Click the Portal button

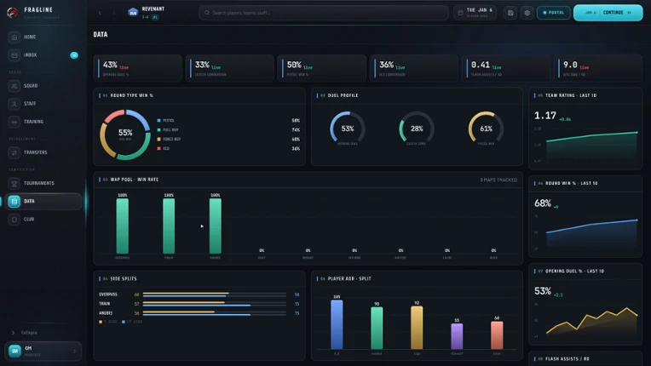553,13
